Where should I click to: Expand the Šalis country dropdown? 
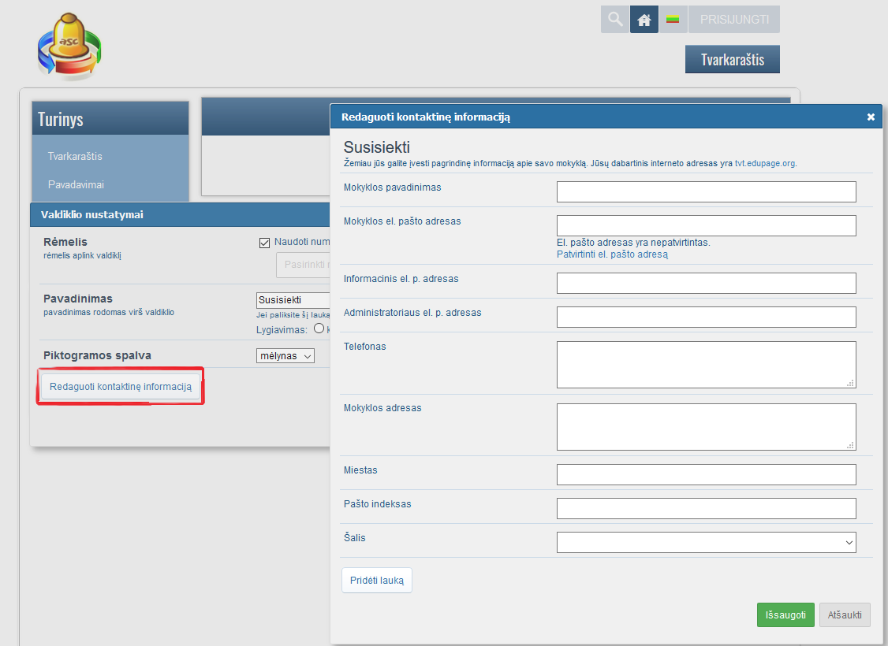pos(706,542)
